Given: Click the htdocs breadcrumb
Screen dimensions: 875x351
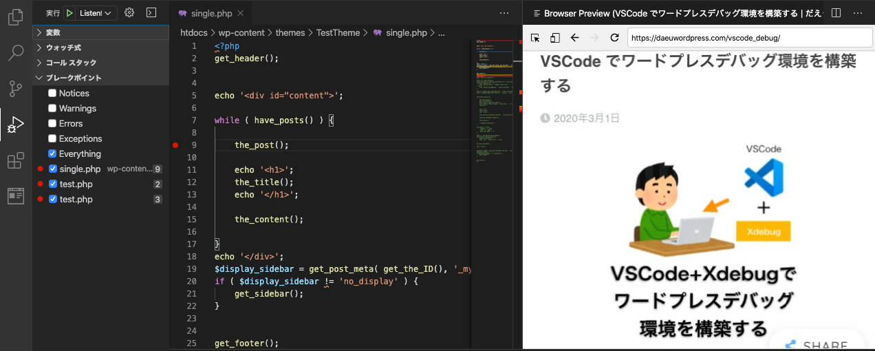Looking at the screenshot, I should pyautogui.click(x=193, y=32).
